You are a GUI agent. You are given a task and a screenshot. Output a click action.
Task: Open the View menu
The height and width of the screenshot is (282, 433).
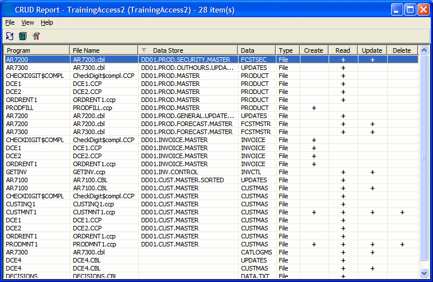coord(28,22)
